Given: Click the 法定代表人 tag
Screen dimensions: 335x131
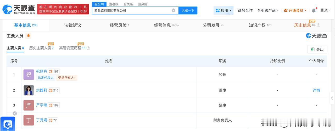Looking at the screenshot, I should pos(46,78).
